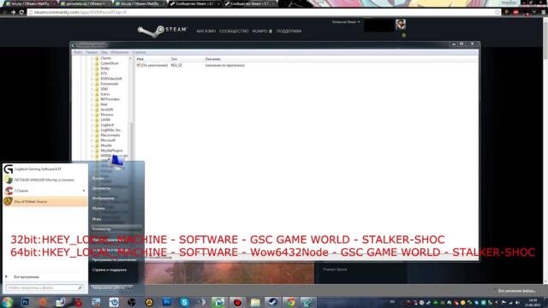This screenshot has height=308, width=548.
Task: Expand the DVDVideoSoft registry key
Action: coord(92,79)
